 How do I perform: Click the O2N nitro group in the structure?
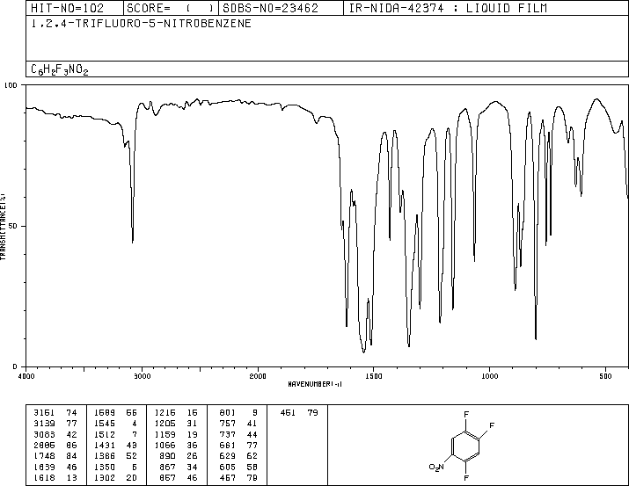pos(436,467)
